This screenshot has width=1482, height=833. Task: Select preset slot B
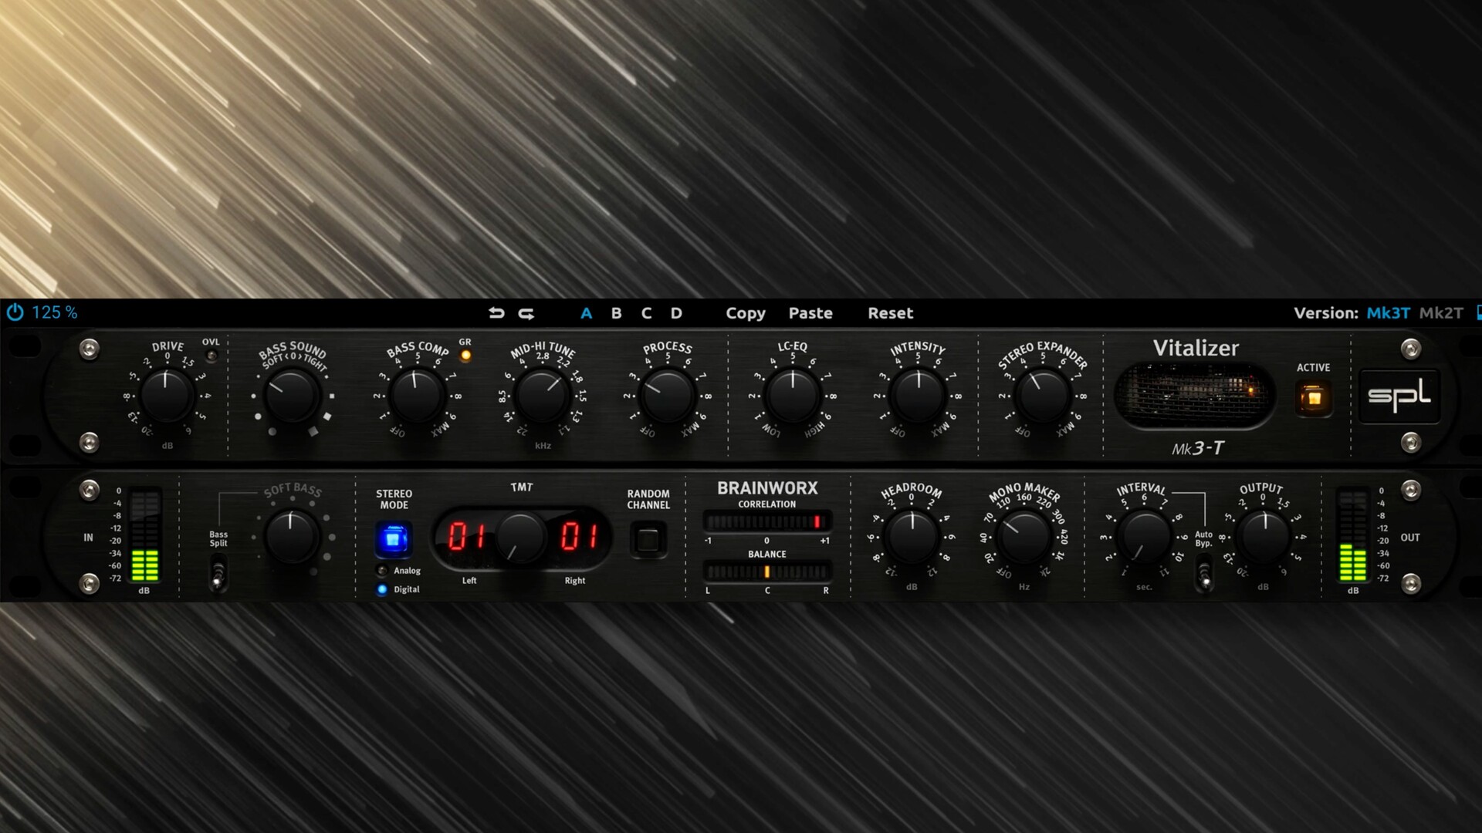click(x=616, y=313)
